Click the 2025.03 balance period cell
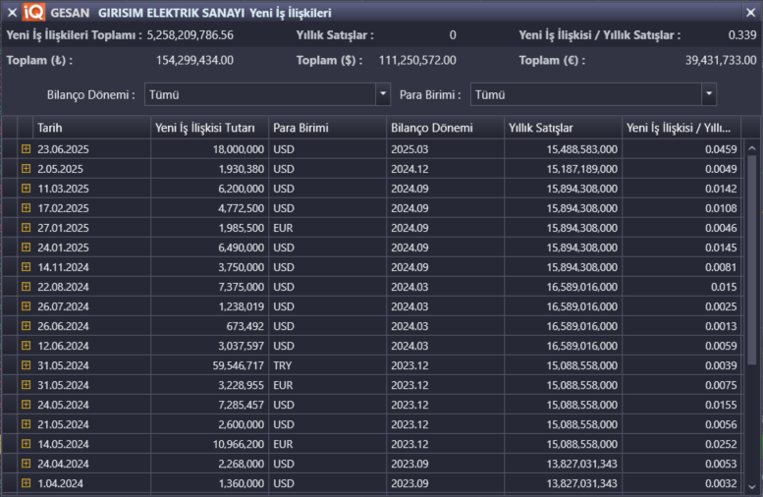This screenshot has height=497, width=763. pos(445,149)
